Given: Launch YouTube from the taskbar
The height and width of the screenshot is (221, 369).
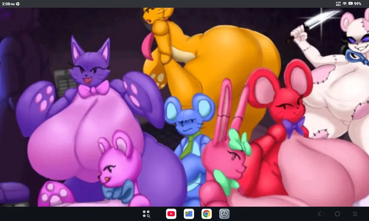Looking at the screenshot, I should pyautogui.click(x=171, y=214).
